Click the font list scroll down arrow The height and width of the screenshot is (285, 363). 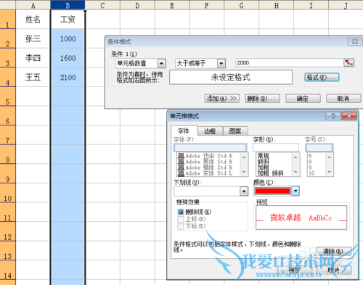(244, 172)
